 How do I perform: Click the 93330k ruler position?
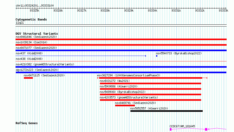click(x=152, y=10)
